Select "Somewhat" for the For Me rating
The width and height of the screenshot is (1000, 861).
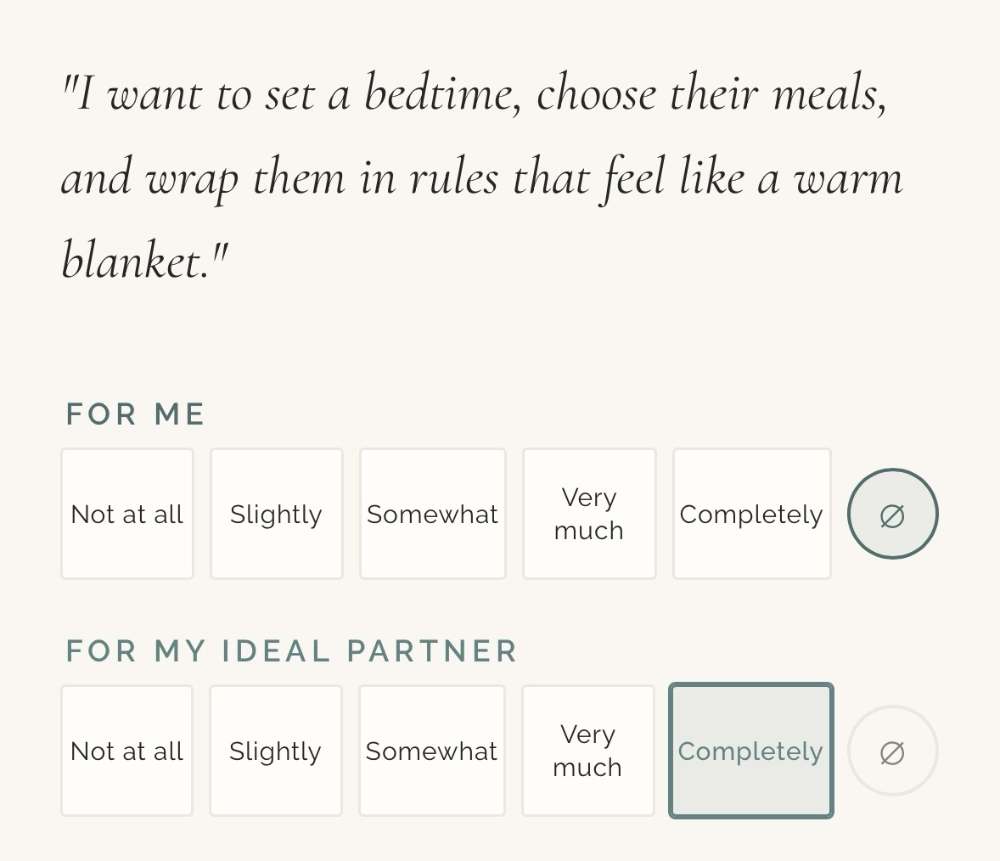point(433,515)
